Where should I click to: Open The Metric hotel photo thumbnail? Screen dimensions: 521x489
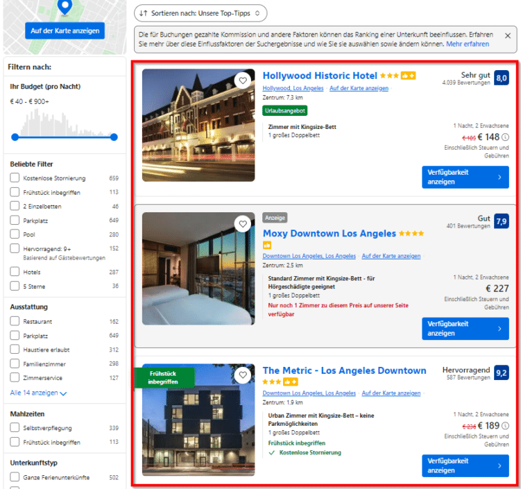198,420
